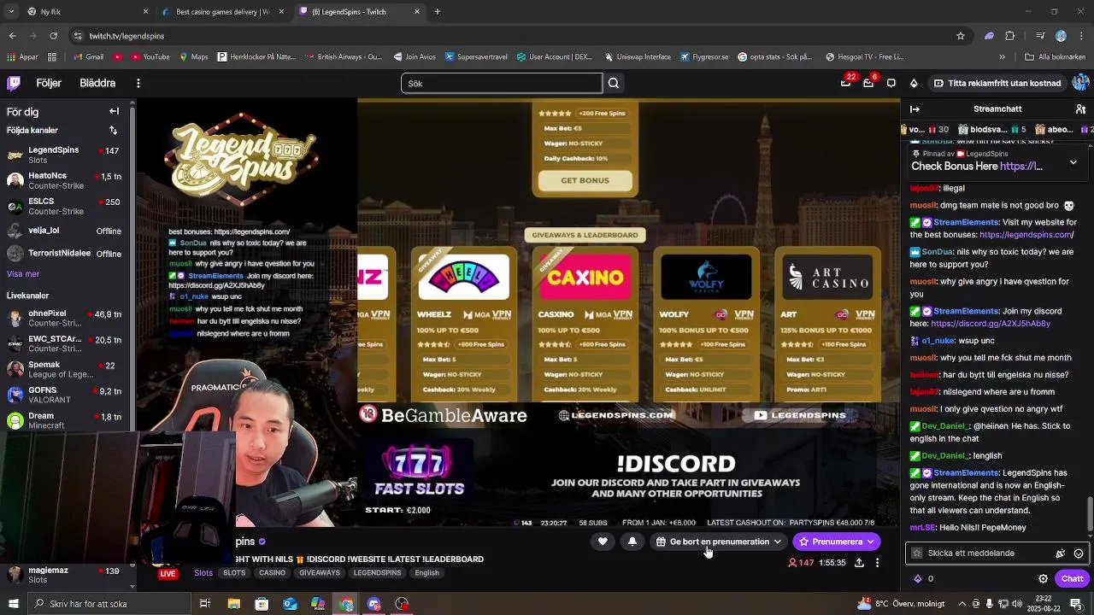Open YouTube bookmark in bookmarks bar
The image size is (1094, 615).
click(149, 57)
